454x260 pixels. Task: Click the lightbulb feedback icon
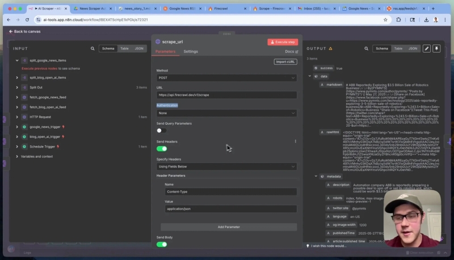(308, 246)
